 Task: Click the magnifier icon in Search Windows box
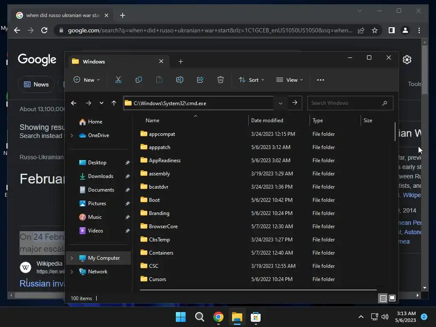point(384,103)
